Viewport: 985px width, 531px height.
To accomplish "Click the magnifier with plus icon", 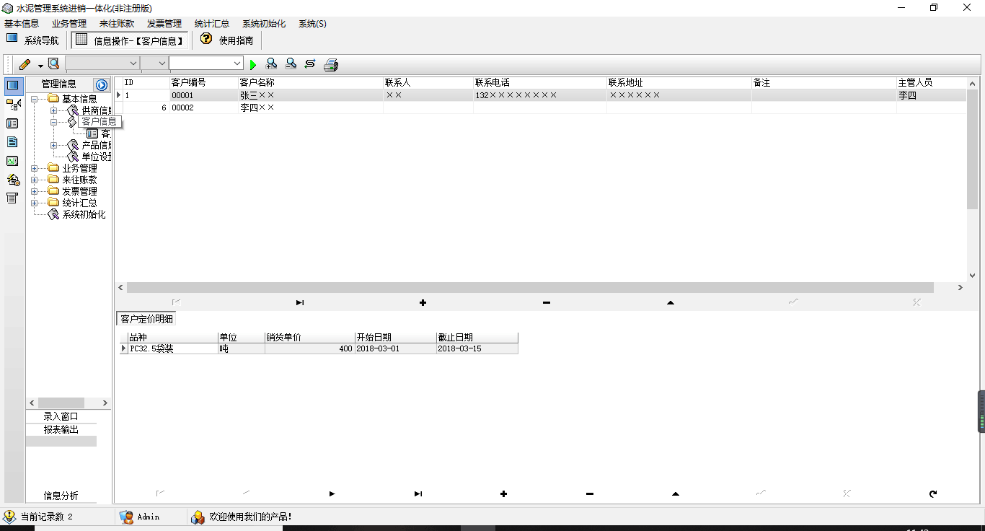I will pyautogui.click(x=272, y=64).
